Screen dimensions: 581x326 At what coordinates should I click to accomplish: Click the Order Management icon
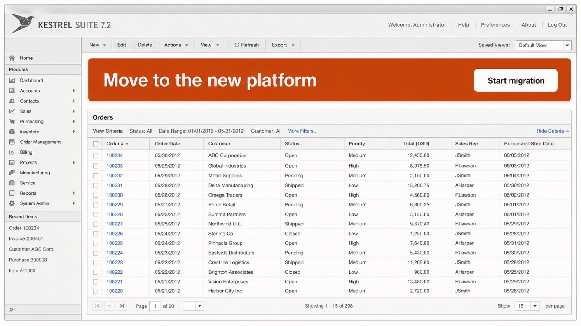tap(12, 142)
